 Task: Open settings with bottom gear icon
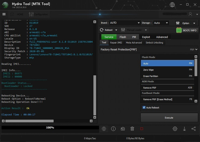click(x=175, y=129)
